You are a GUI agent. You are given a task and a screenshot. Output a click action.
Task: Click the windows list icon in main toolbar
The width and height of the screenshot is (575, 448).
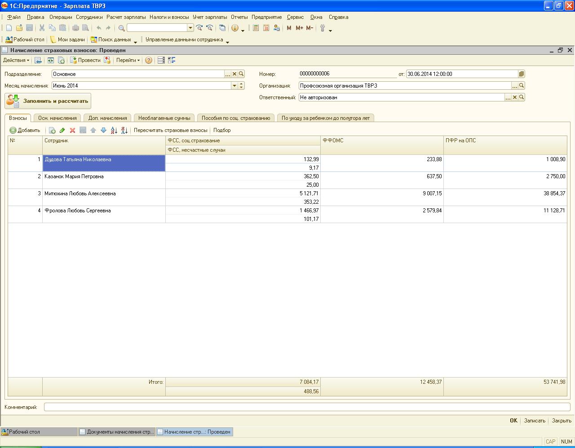click(222, 28)
